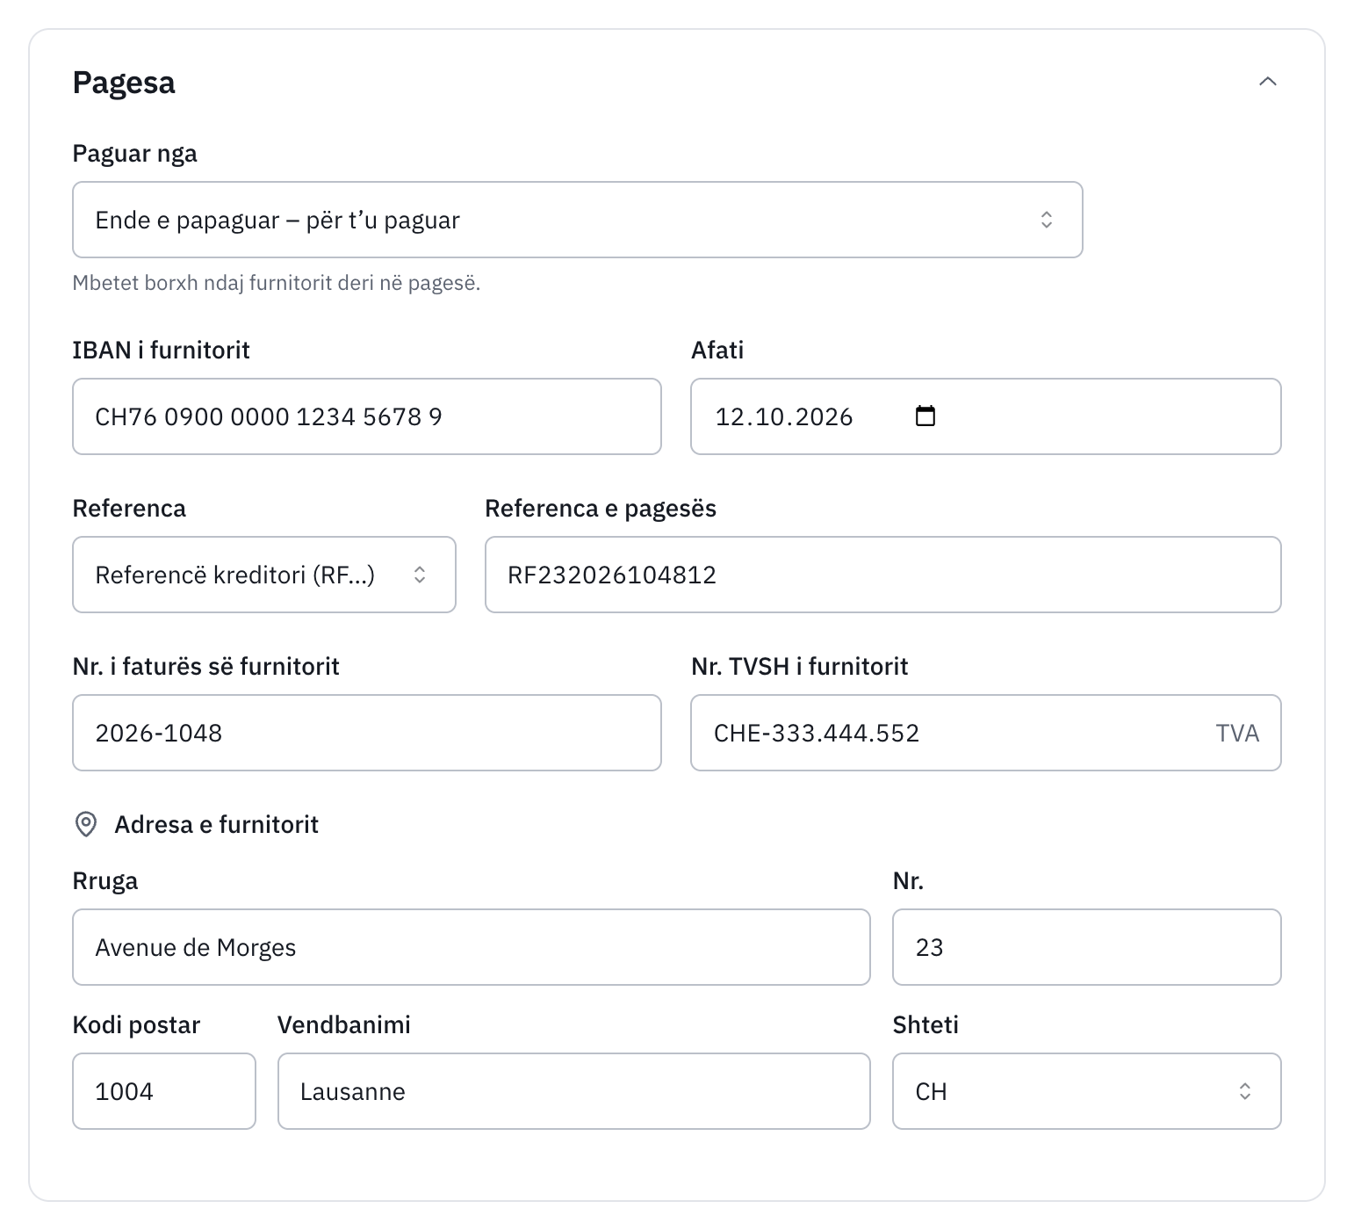This screenshot has width=1354, height=1230.
Task: Click the Vendbanimi field with Lausanne
Action: point(574,1091)
